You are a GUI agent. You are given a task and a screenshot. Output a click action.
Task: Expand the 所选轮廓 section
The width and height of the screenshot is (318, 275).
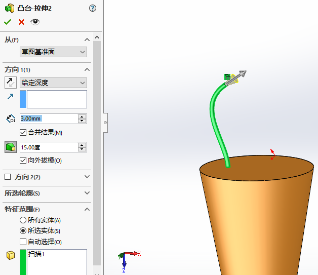click(87, 193)
